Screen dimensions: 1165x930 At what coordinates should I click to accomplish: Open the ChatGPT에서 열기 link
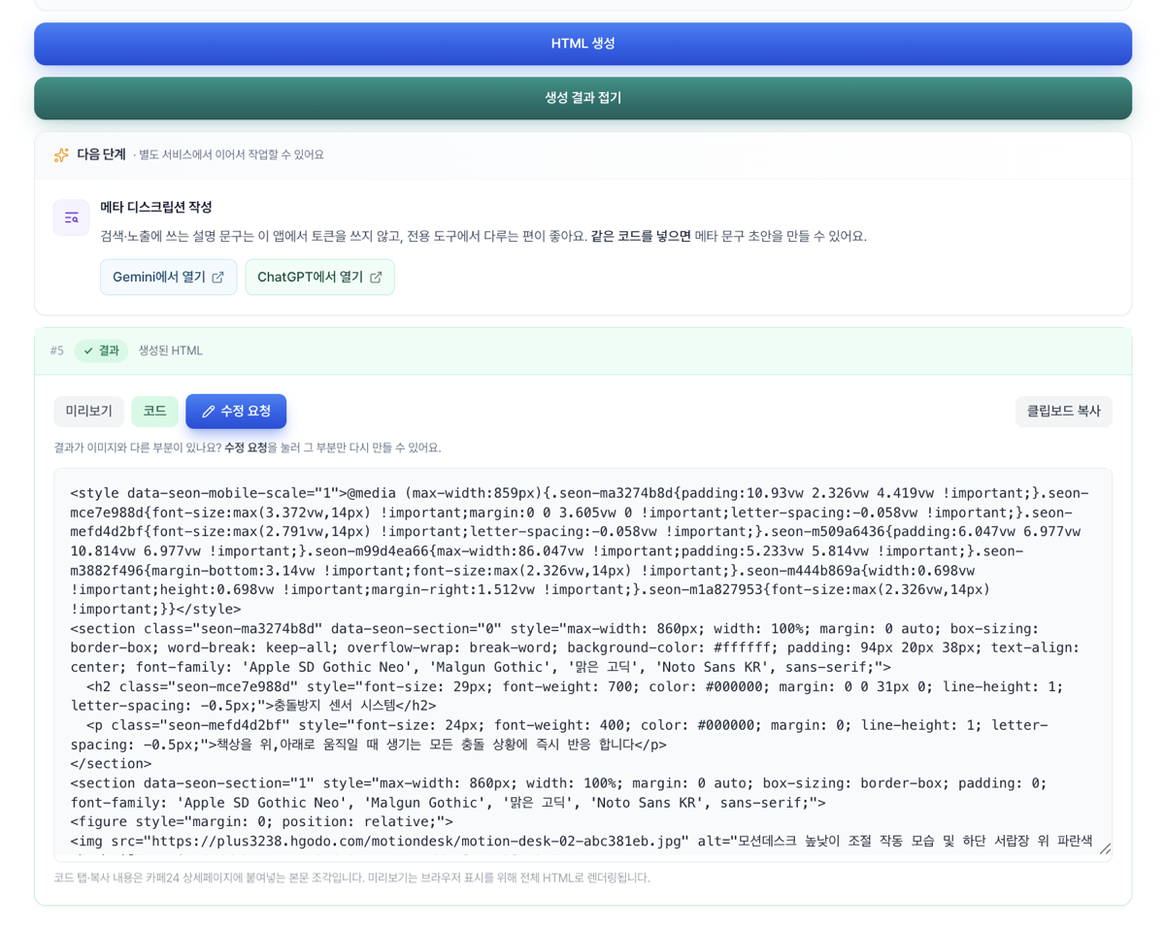[319, 277]
